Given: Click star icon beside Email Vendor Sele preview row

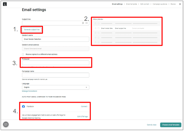Looking at the screenshot, I should (x=95, y=28).
